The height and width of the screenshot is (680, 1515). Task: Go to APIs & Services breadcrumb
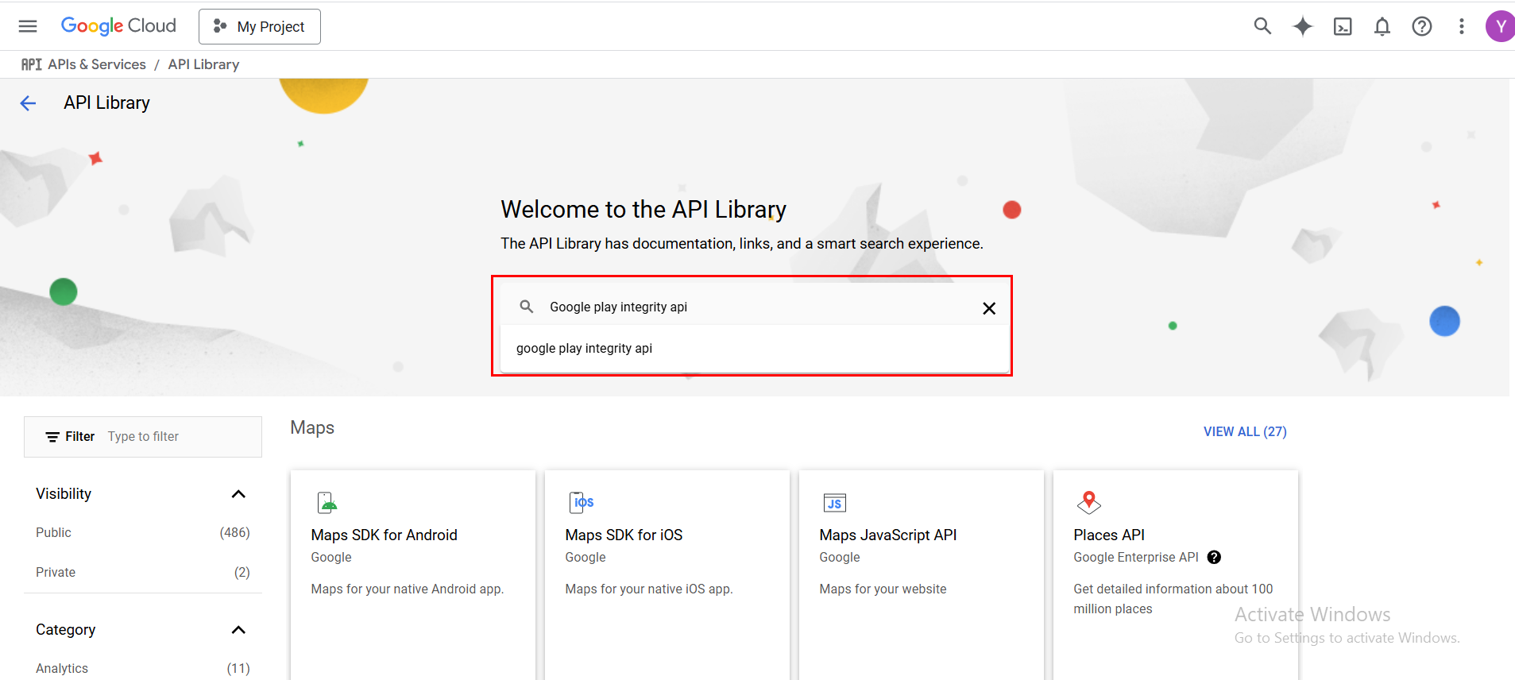(x=96, y=64)
